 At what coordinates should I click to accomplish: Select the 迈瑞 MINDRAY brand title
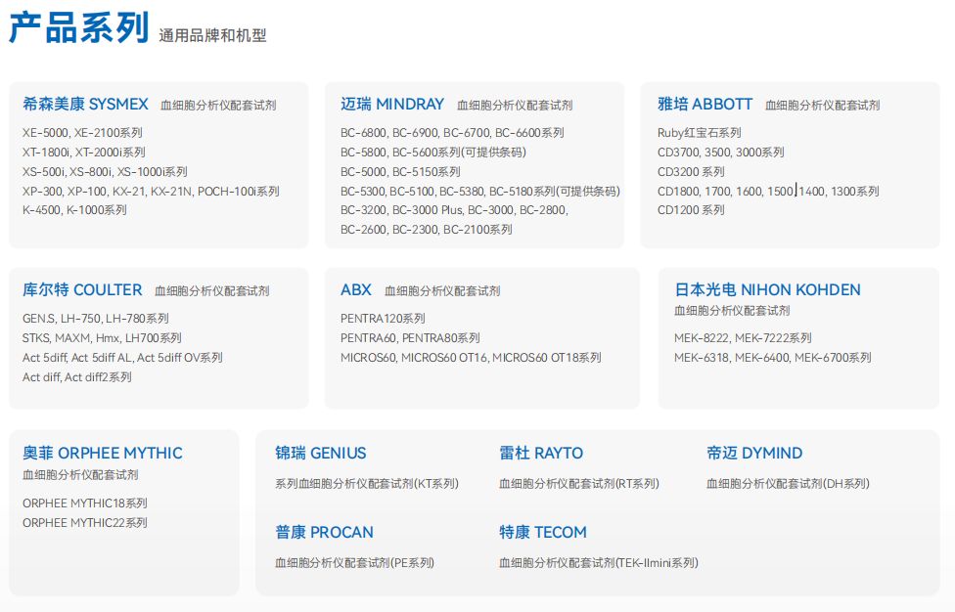[x=392, y=104]
